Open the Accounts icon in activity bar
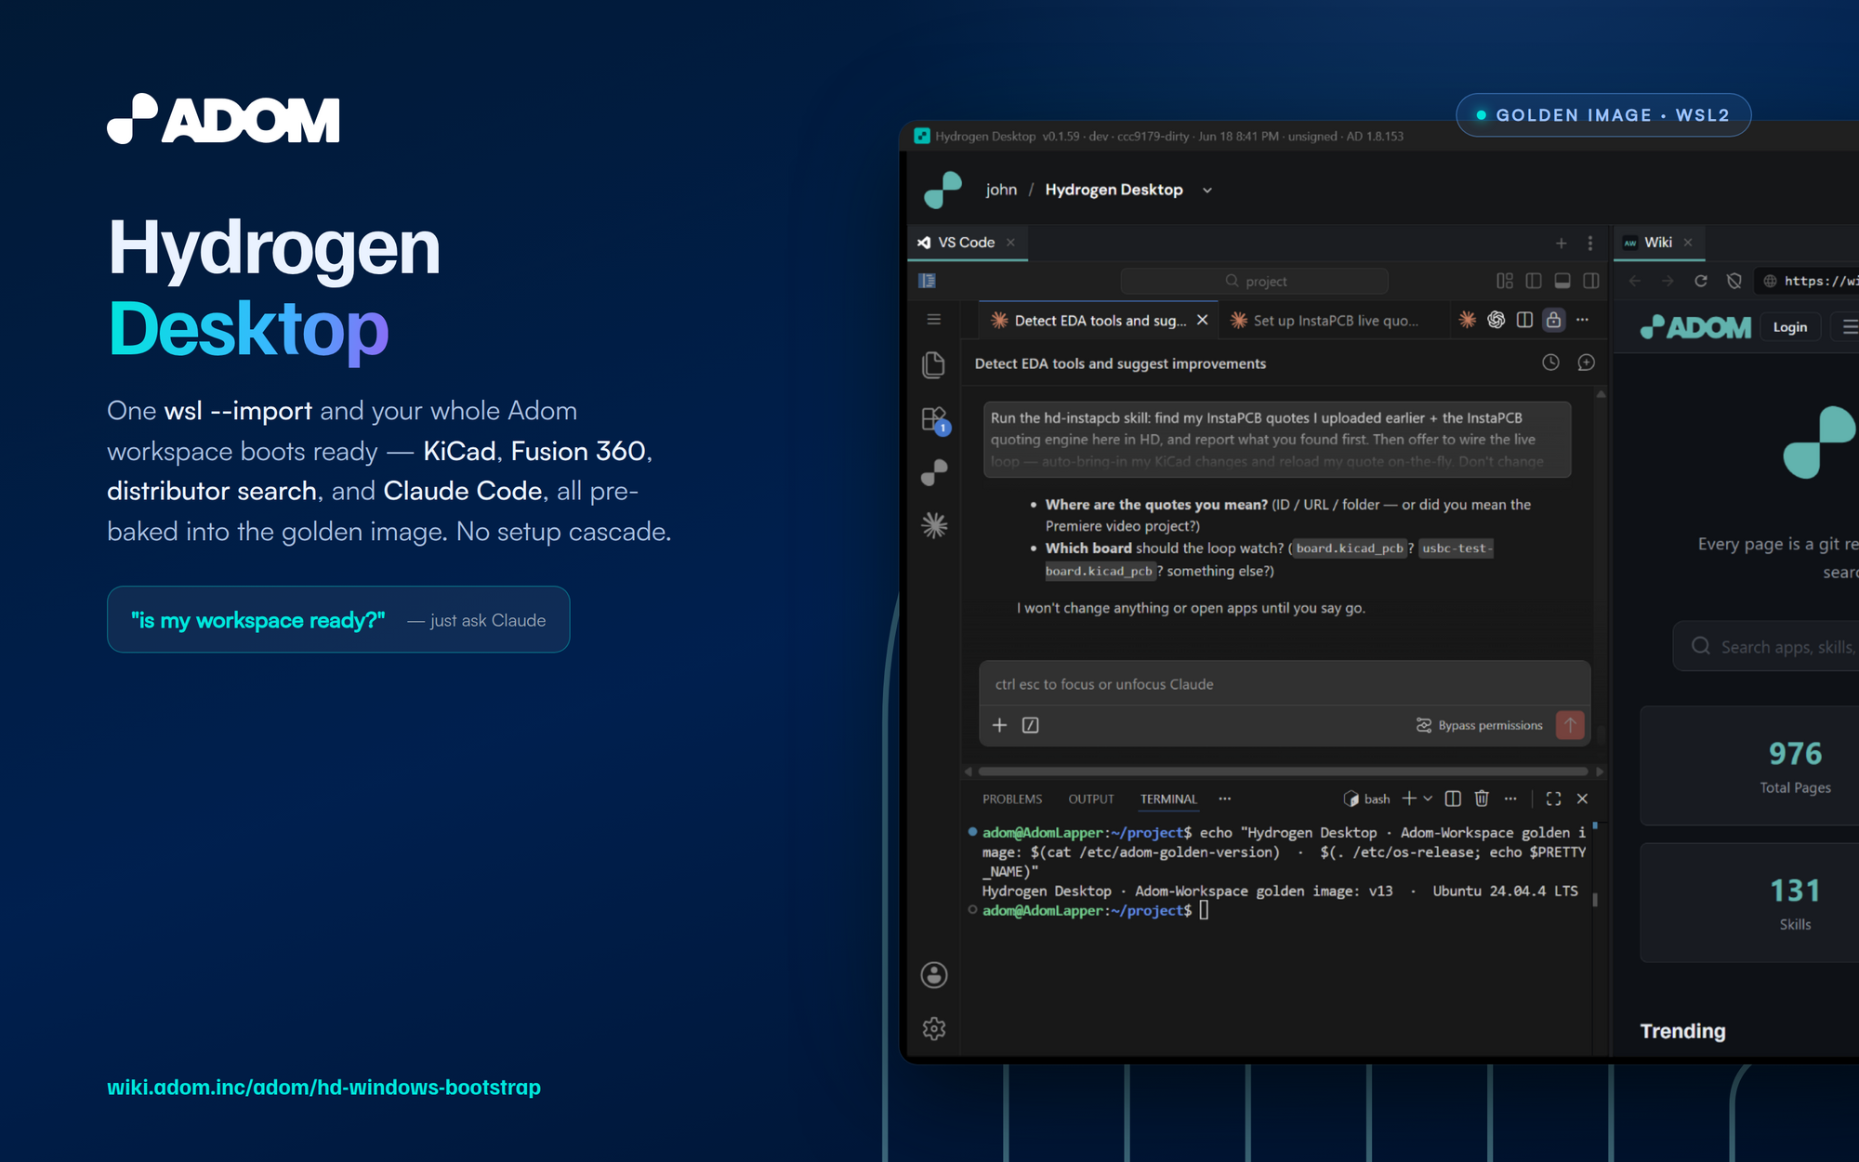This screenshot has height=1162, width=1859. pos(934,975)
